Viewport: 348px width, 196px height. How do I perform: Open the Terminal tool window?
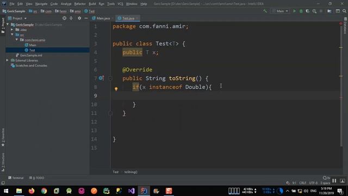click(16, 178)
